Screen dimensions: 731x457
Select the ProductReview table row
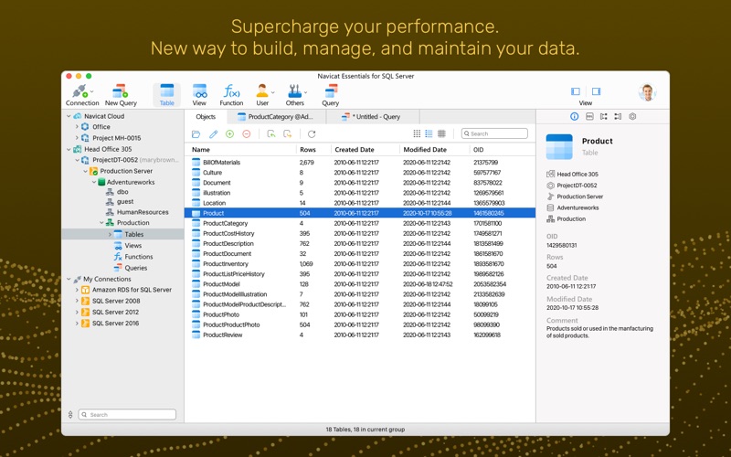tap(360, 335)
